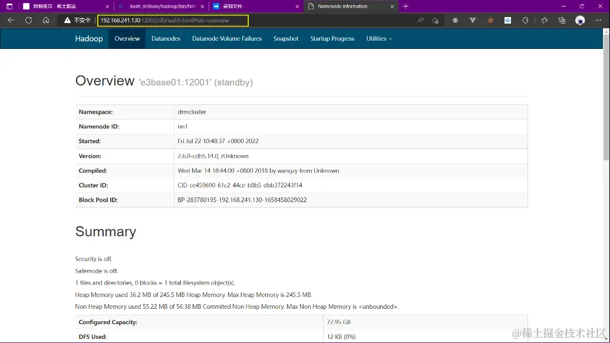Open the Snapshot nav tab
The image size is (610, 343).
(286, 38)
